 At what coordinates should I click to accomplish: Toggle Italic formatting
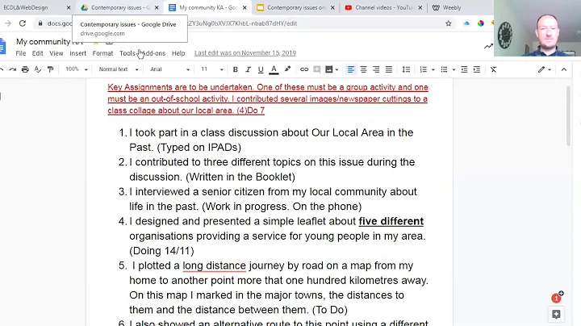click(248, 69)
